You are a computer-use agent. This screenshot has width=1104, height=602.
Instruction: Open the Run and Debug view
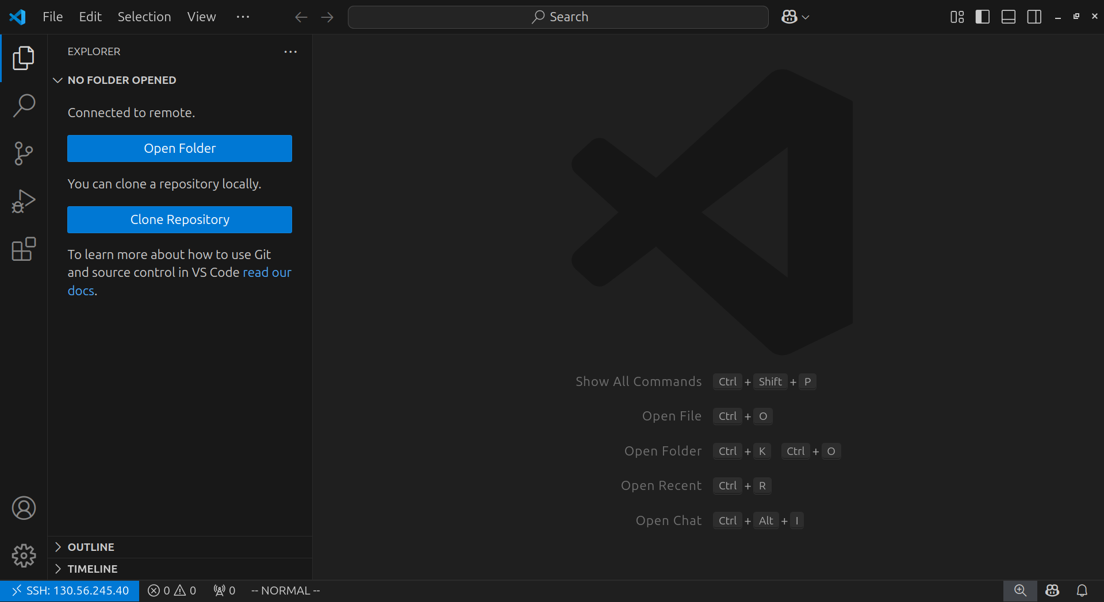[x=24, y=201]
